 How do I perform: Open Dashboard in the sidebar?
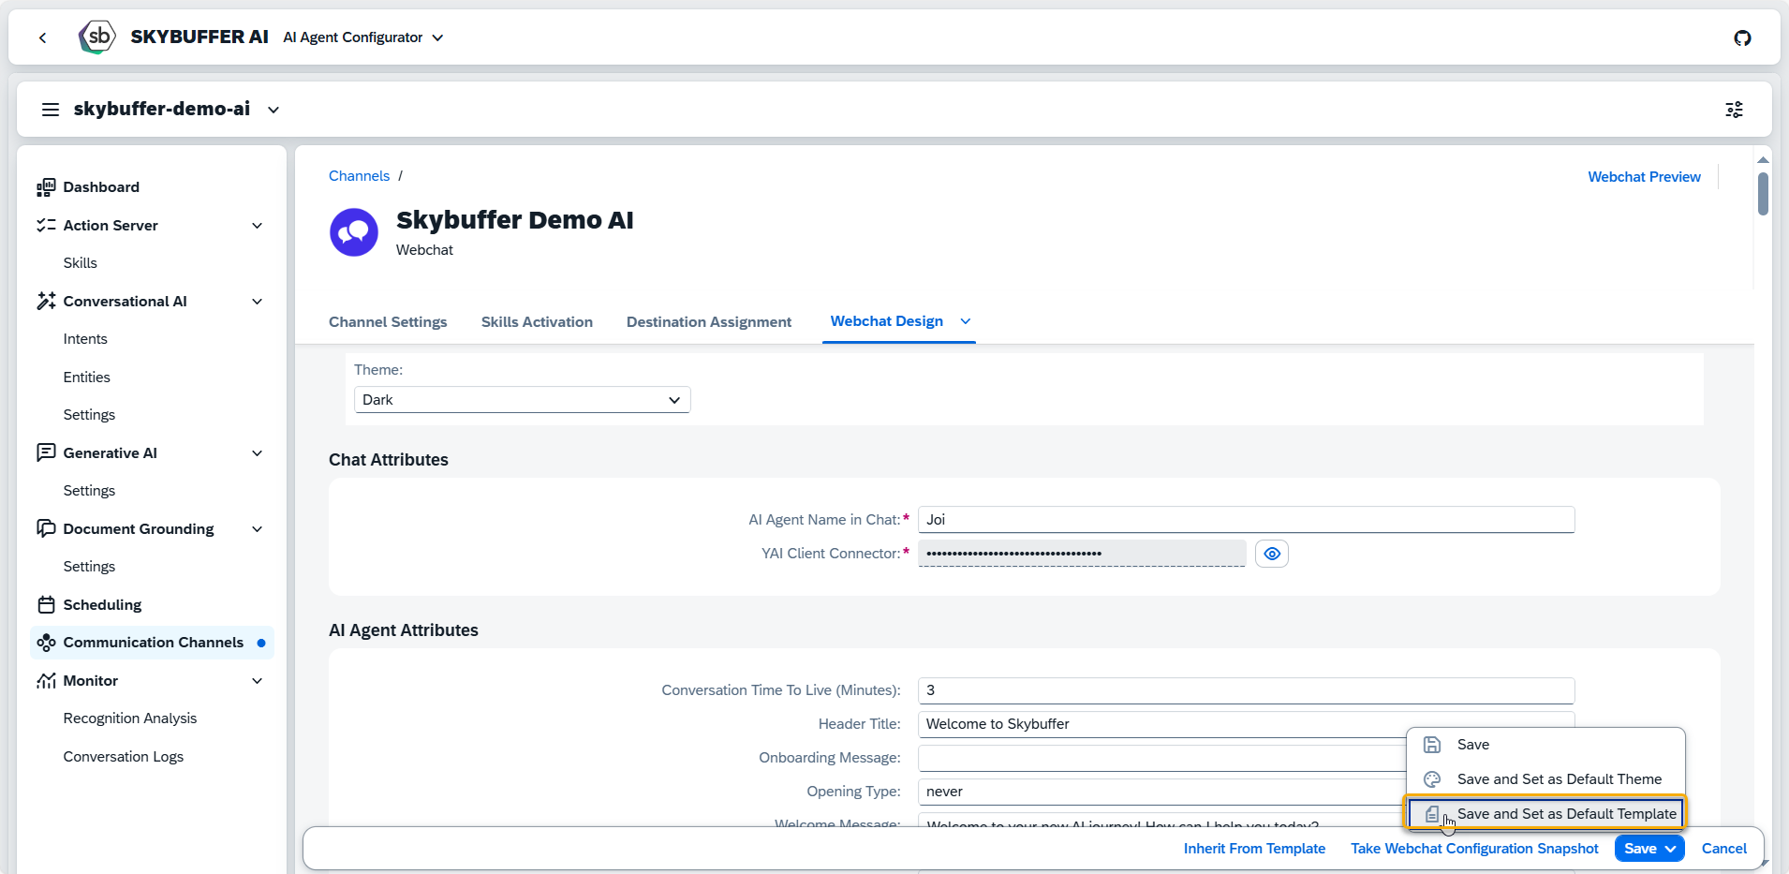tap(101, 187)
